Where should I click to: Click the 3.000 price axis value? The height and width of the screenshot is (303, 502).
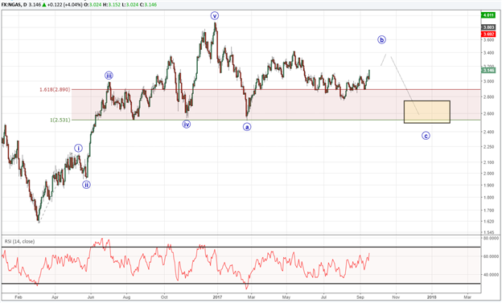tap(488, 81)
